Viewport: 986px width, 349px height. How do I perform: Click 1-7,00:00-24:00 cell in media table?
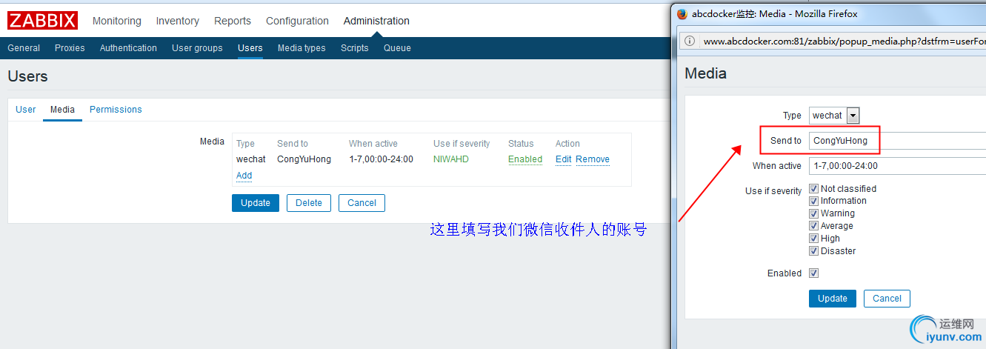click(382, 159)
